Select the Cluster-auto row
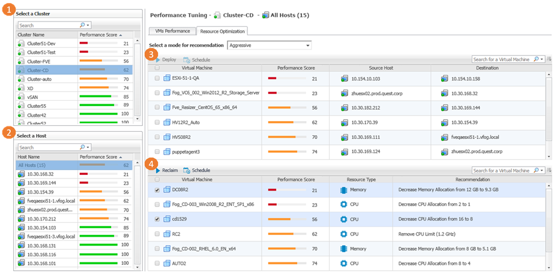The width and height of the screenshot is (554, 275). (74, 79)
